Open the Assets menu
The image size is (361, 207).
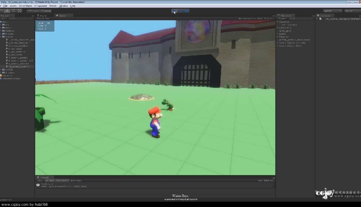(13, 6)
